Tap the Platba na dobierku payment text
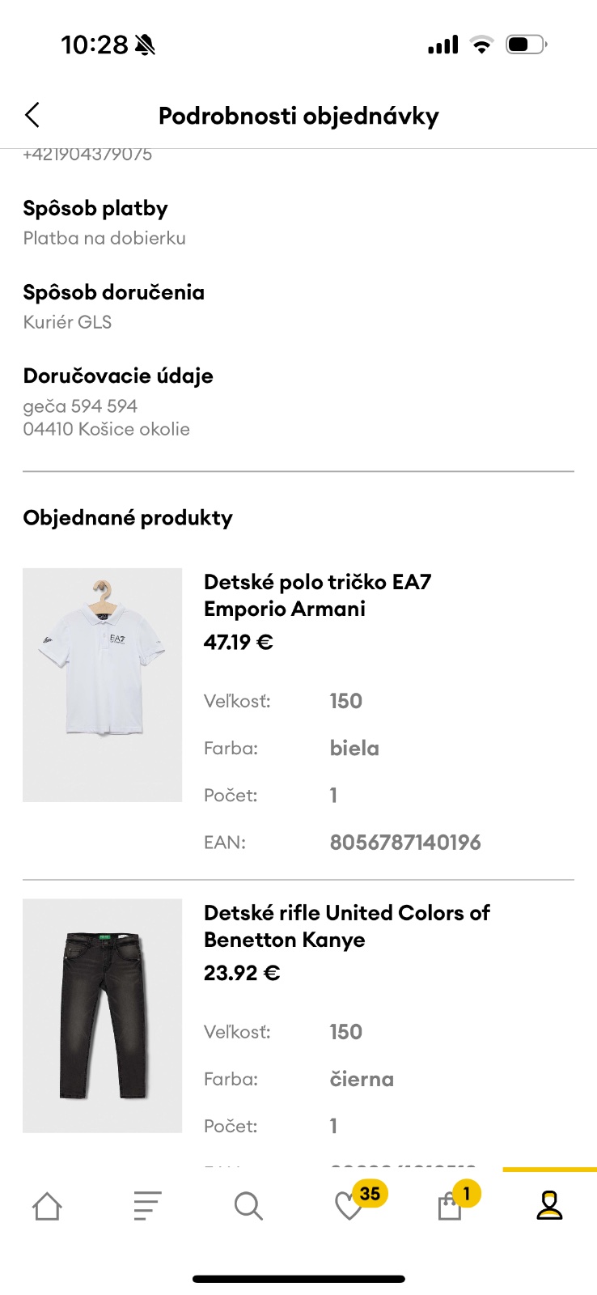Viewport: 597px width, 1295px height. (x=104, y=238)
